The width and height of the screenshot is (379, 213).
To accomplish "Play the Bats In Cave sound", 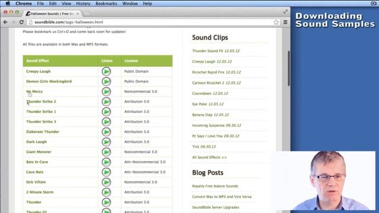I will [106, 162].
